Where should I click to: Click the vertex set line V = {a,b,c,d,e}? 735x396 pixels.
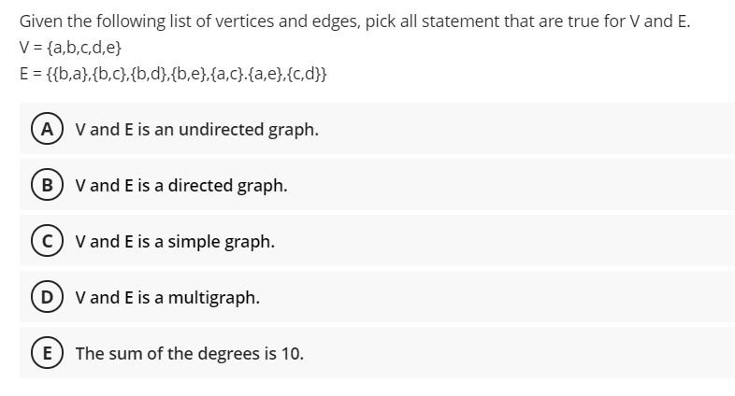coord(70,48)
